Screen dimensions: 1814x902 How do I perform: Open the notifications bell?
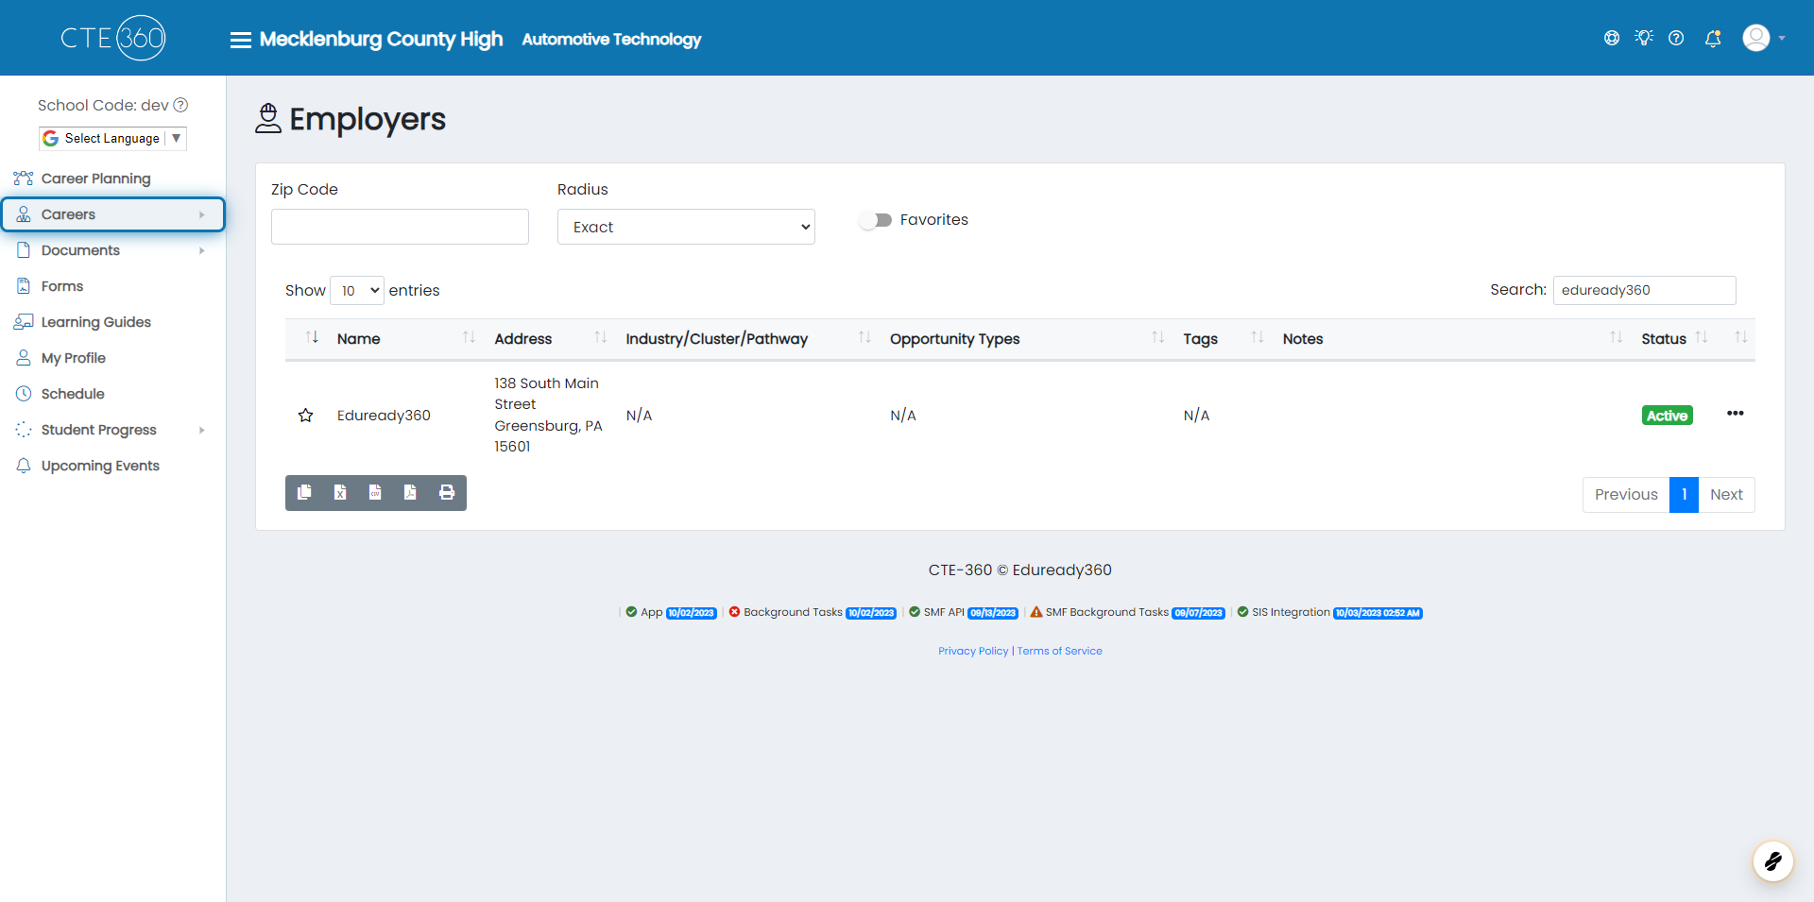1713,38
